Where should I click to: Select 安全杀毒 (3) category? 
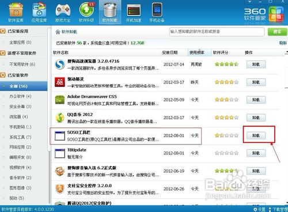pos(20,107)
